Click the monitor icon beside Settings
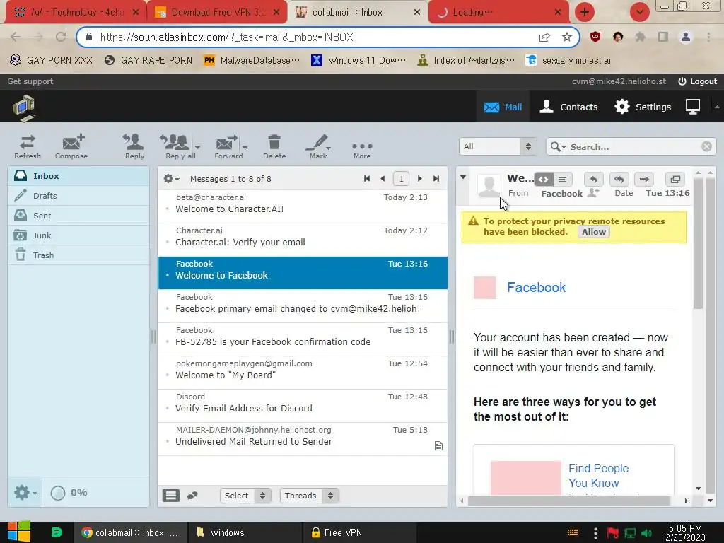The image size is (724, 543). [693, 107]
